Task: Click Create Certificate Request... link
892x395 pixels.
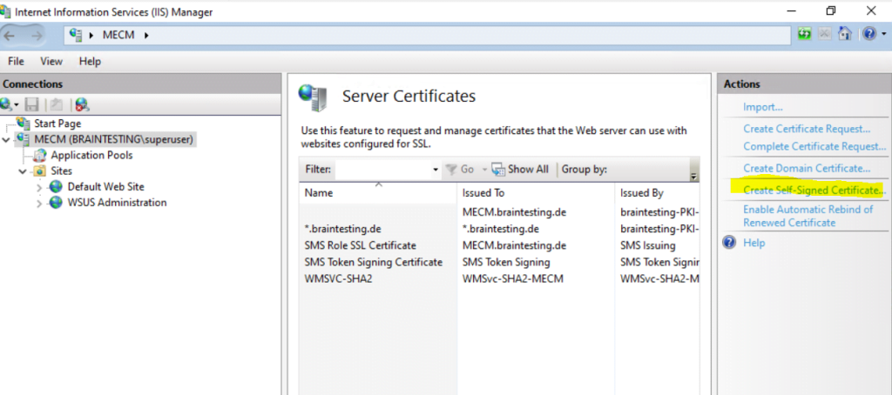Action: [807, 129]
